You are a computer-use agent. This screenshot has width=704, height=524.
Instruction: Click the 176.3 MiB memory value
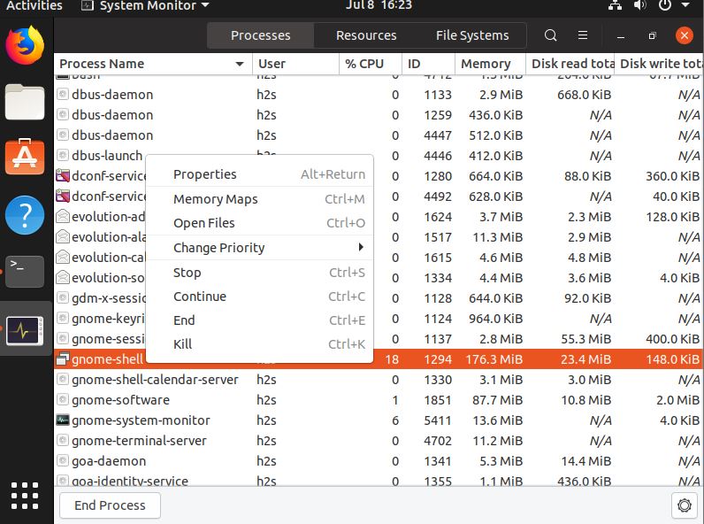point(494,359)
